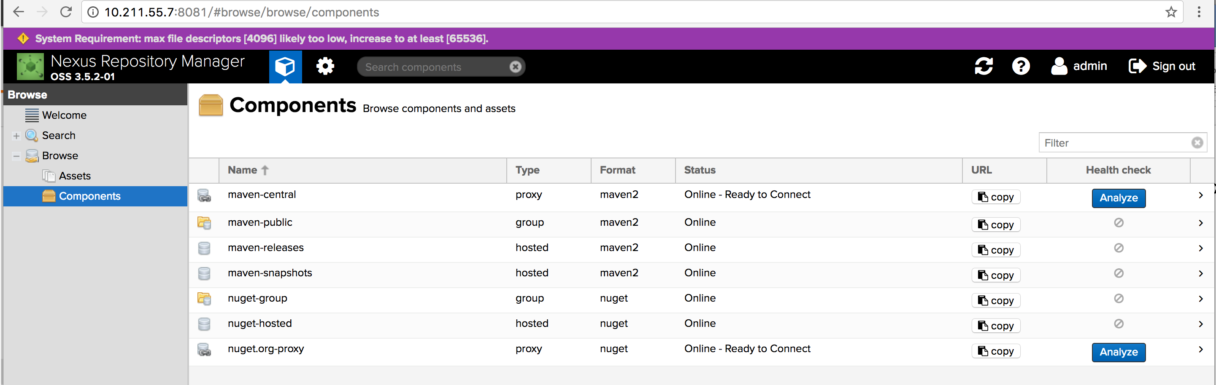Select Welcome in the sidebar
Viewport: 1216px width, 385px height.
64,115
